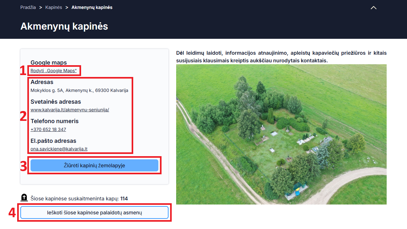Email ona.savickiene@kalvarija.lt link
Image resolution: width=407 pixels, height=229 pixels.
(59, 149)
